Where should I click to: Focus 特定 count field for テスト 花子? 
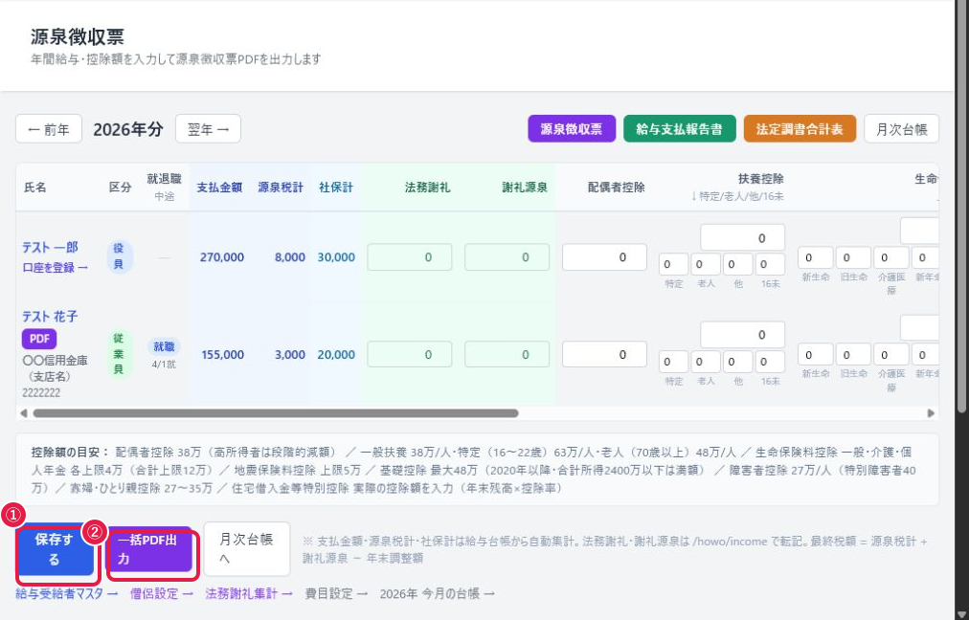[x=673, y=362]
